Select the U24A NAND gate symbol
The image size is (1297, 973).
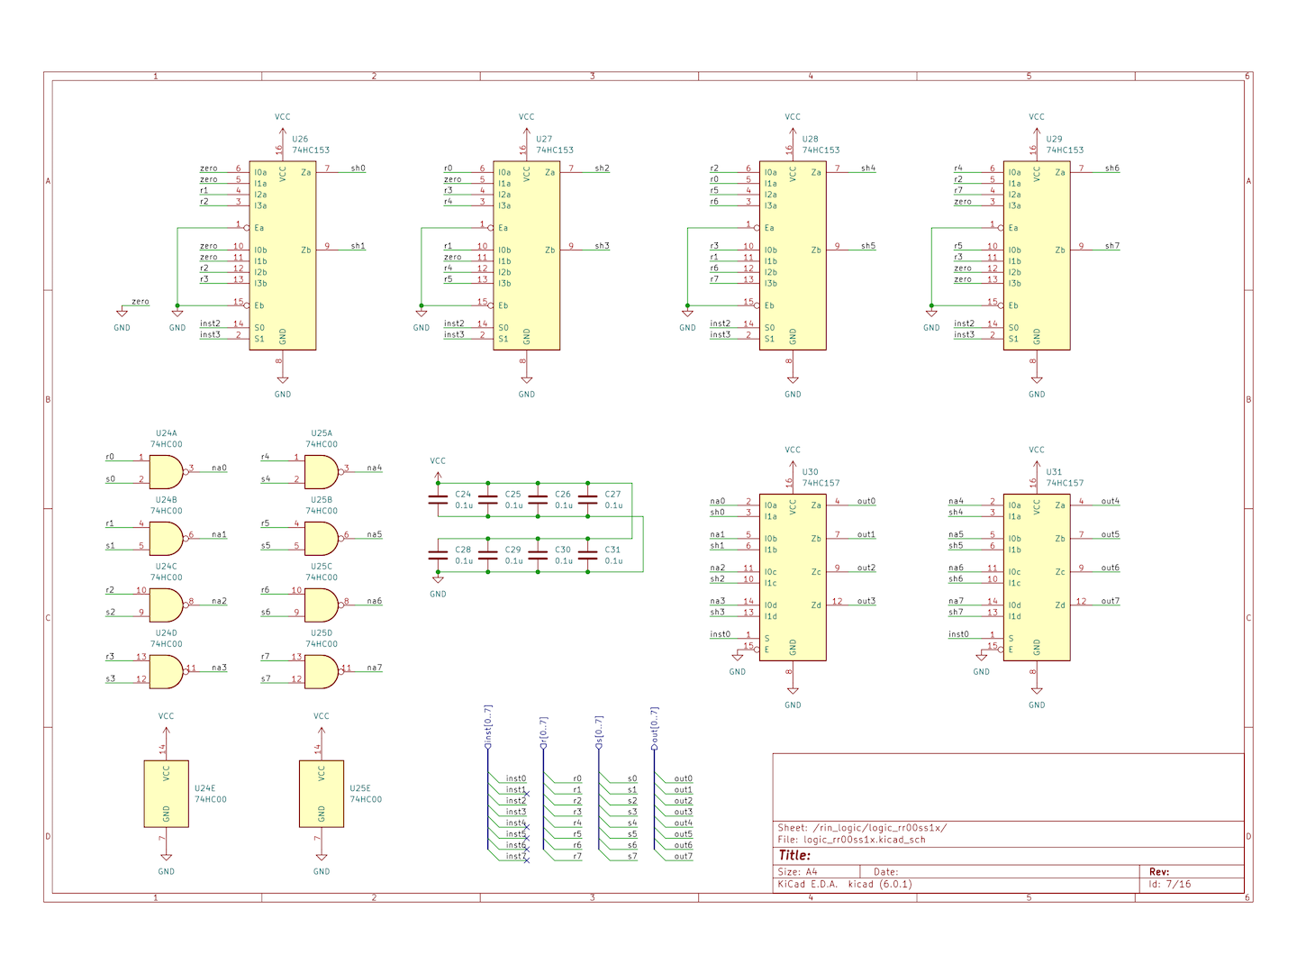pyautogui.click(x=165, y=472)
